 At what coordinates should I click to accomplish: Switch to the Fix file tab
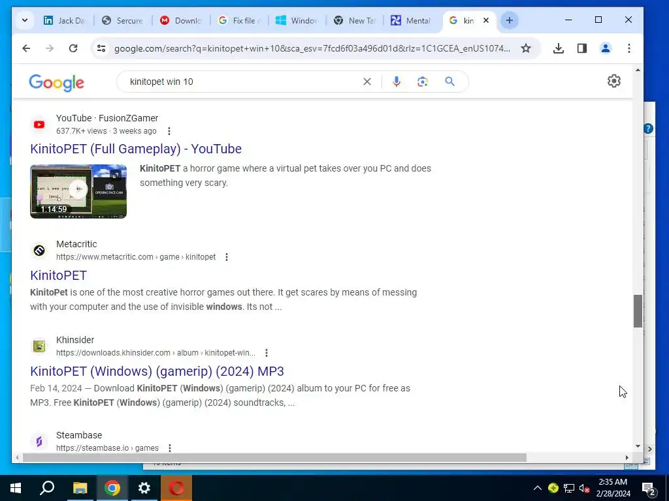click(x=238, y=20)
